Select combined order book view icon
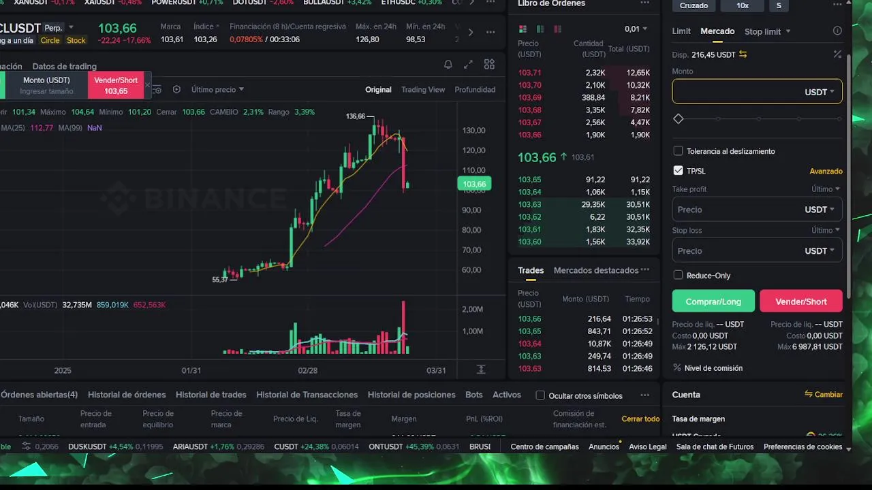872x490 pixels. coord(523,29)
